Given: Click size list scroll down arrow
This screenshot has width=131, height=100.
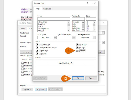Looking at the screenshot, I should pyautogui.click(x=94, y=30).
